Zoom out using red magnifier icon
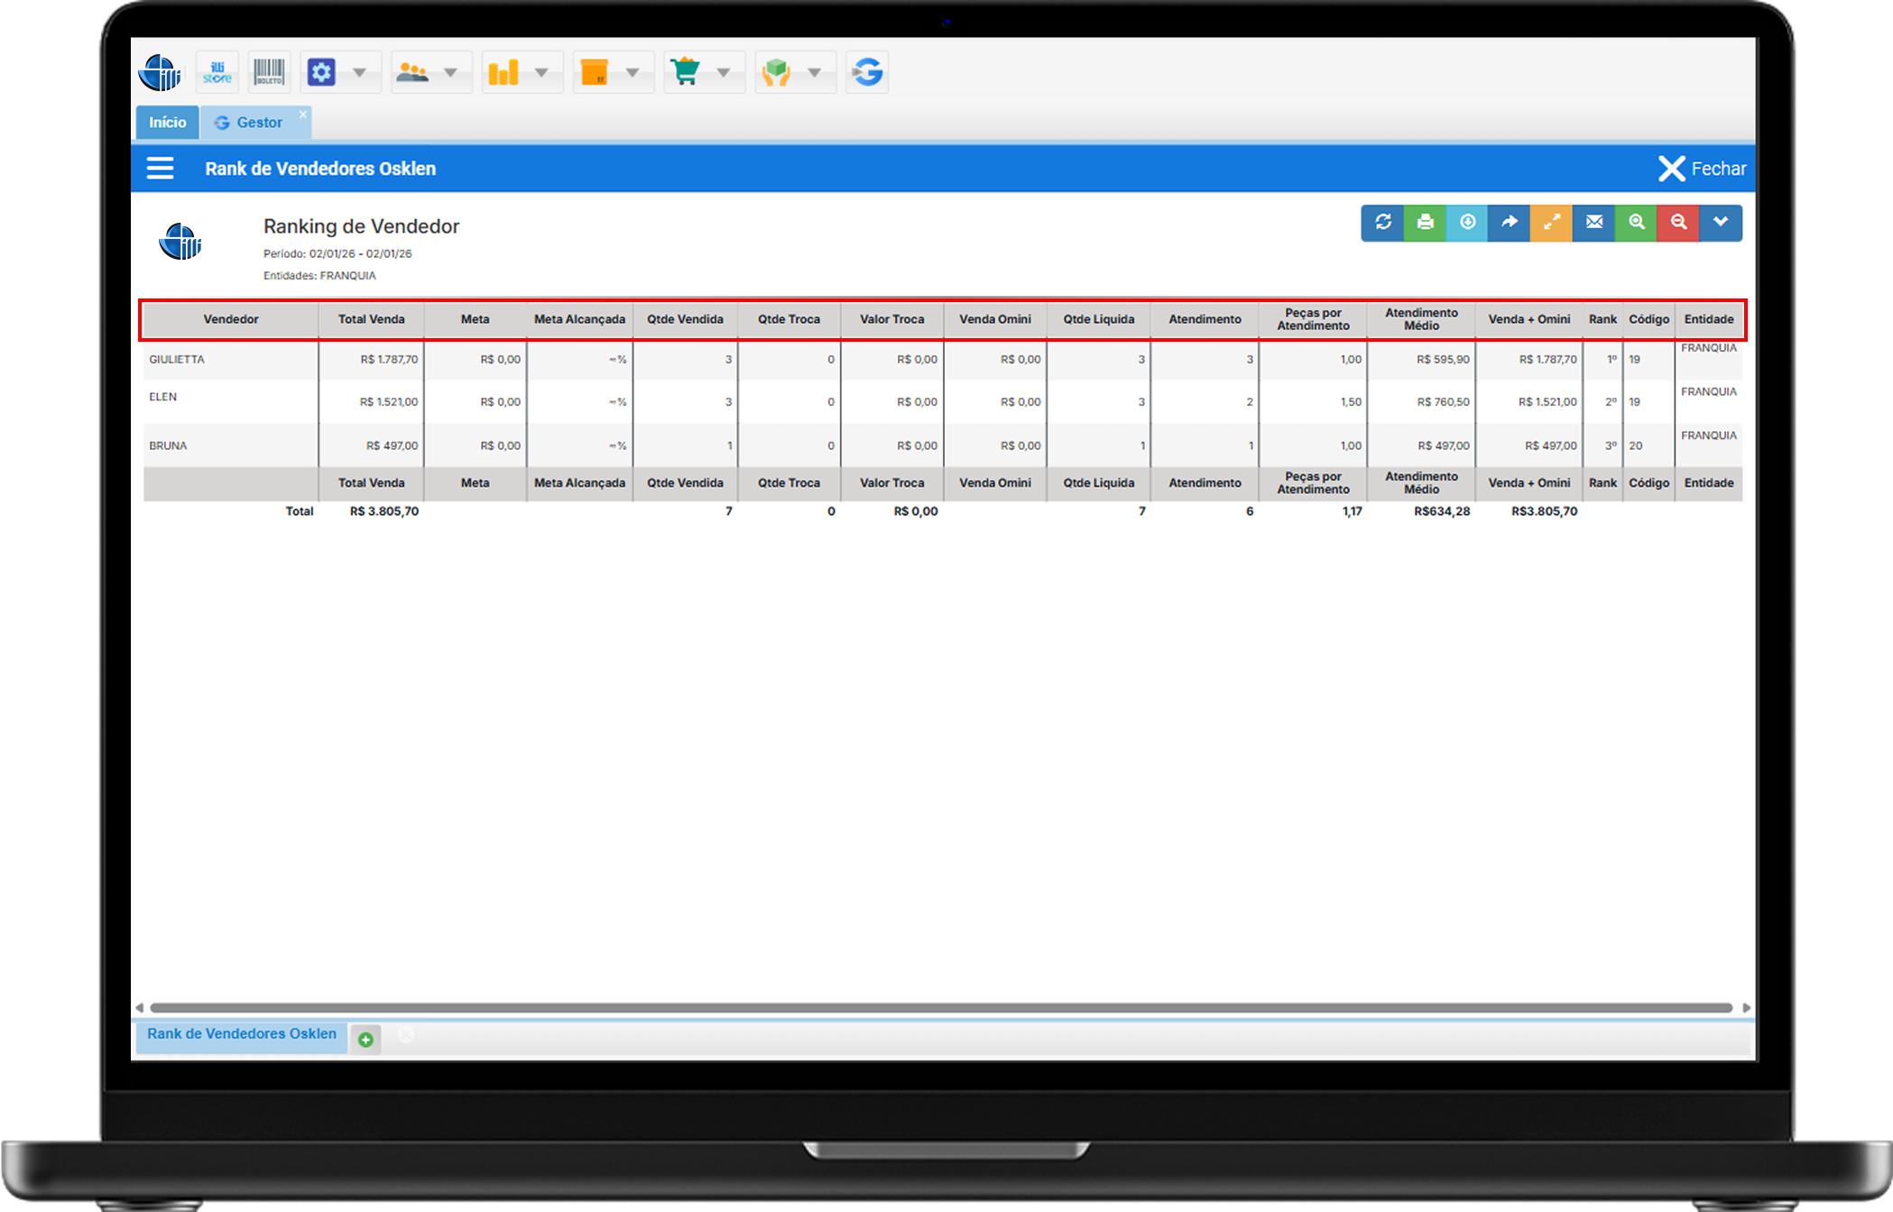 pyautogui.click(x=1678, y=222)
